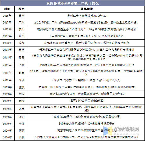Click the 东莞 row text about 32台

pyautogui.click(x=87, y=109)
